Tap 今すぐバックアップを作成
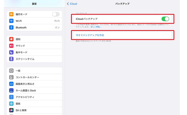187x115 pixels. (x=122, y=35)
